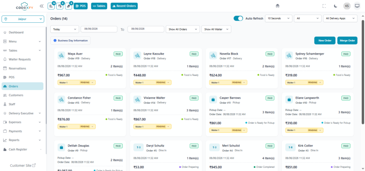The image size is (365, 171).
Task: Open Cash Register in the sidebar
Action: point(22,149)
